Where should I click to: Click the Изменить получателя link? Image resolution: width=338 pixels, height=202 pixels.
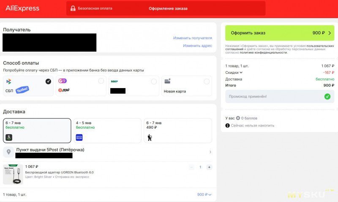[x=192, y=38]
